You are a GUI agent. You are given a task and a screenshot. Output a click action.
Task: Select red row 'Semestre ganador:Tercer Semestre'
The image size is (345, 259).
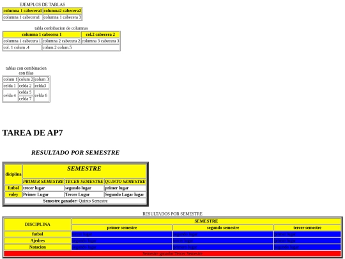coord(172,254)
